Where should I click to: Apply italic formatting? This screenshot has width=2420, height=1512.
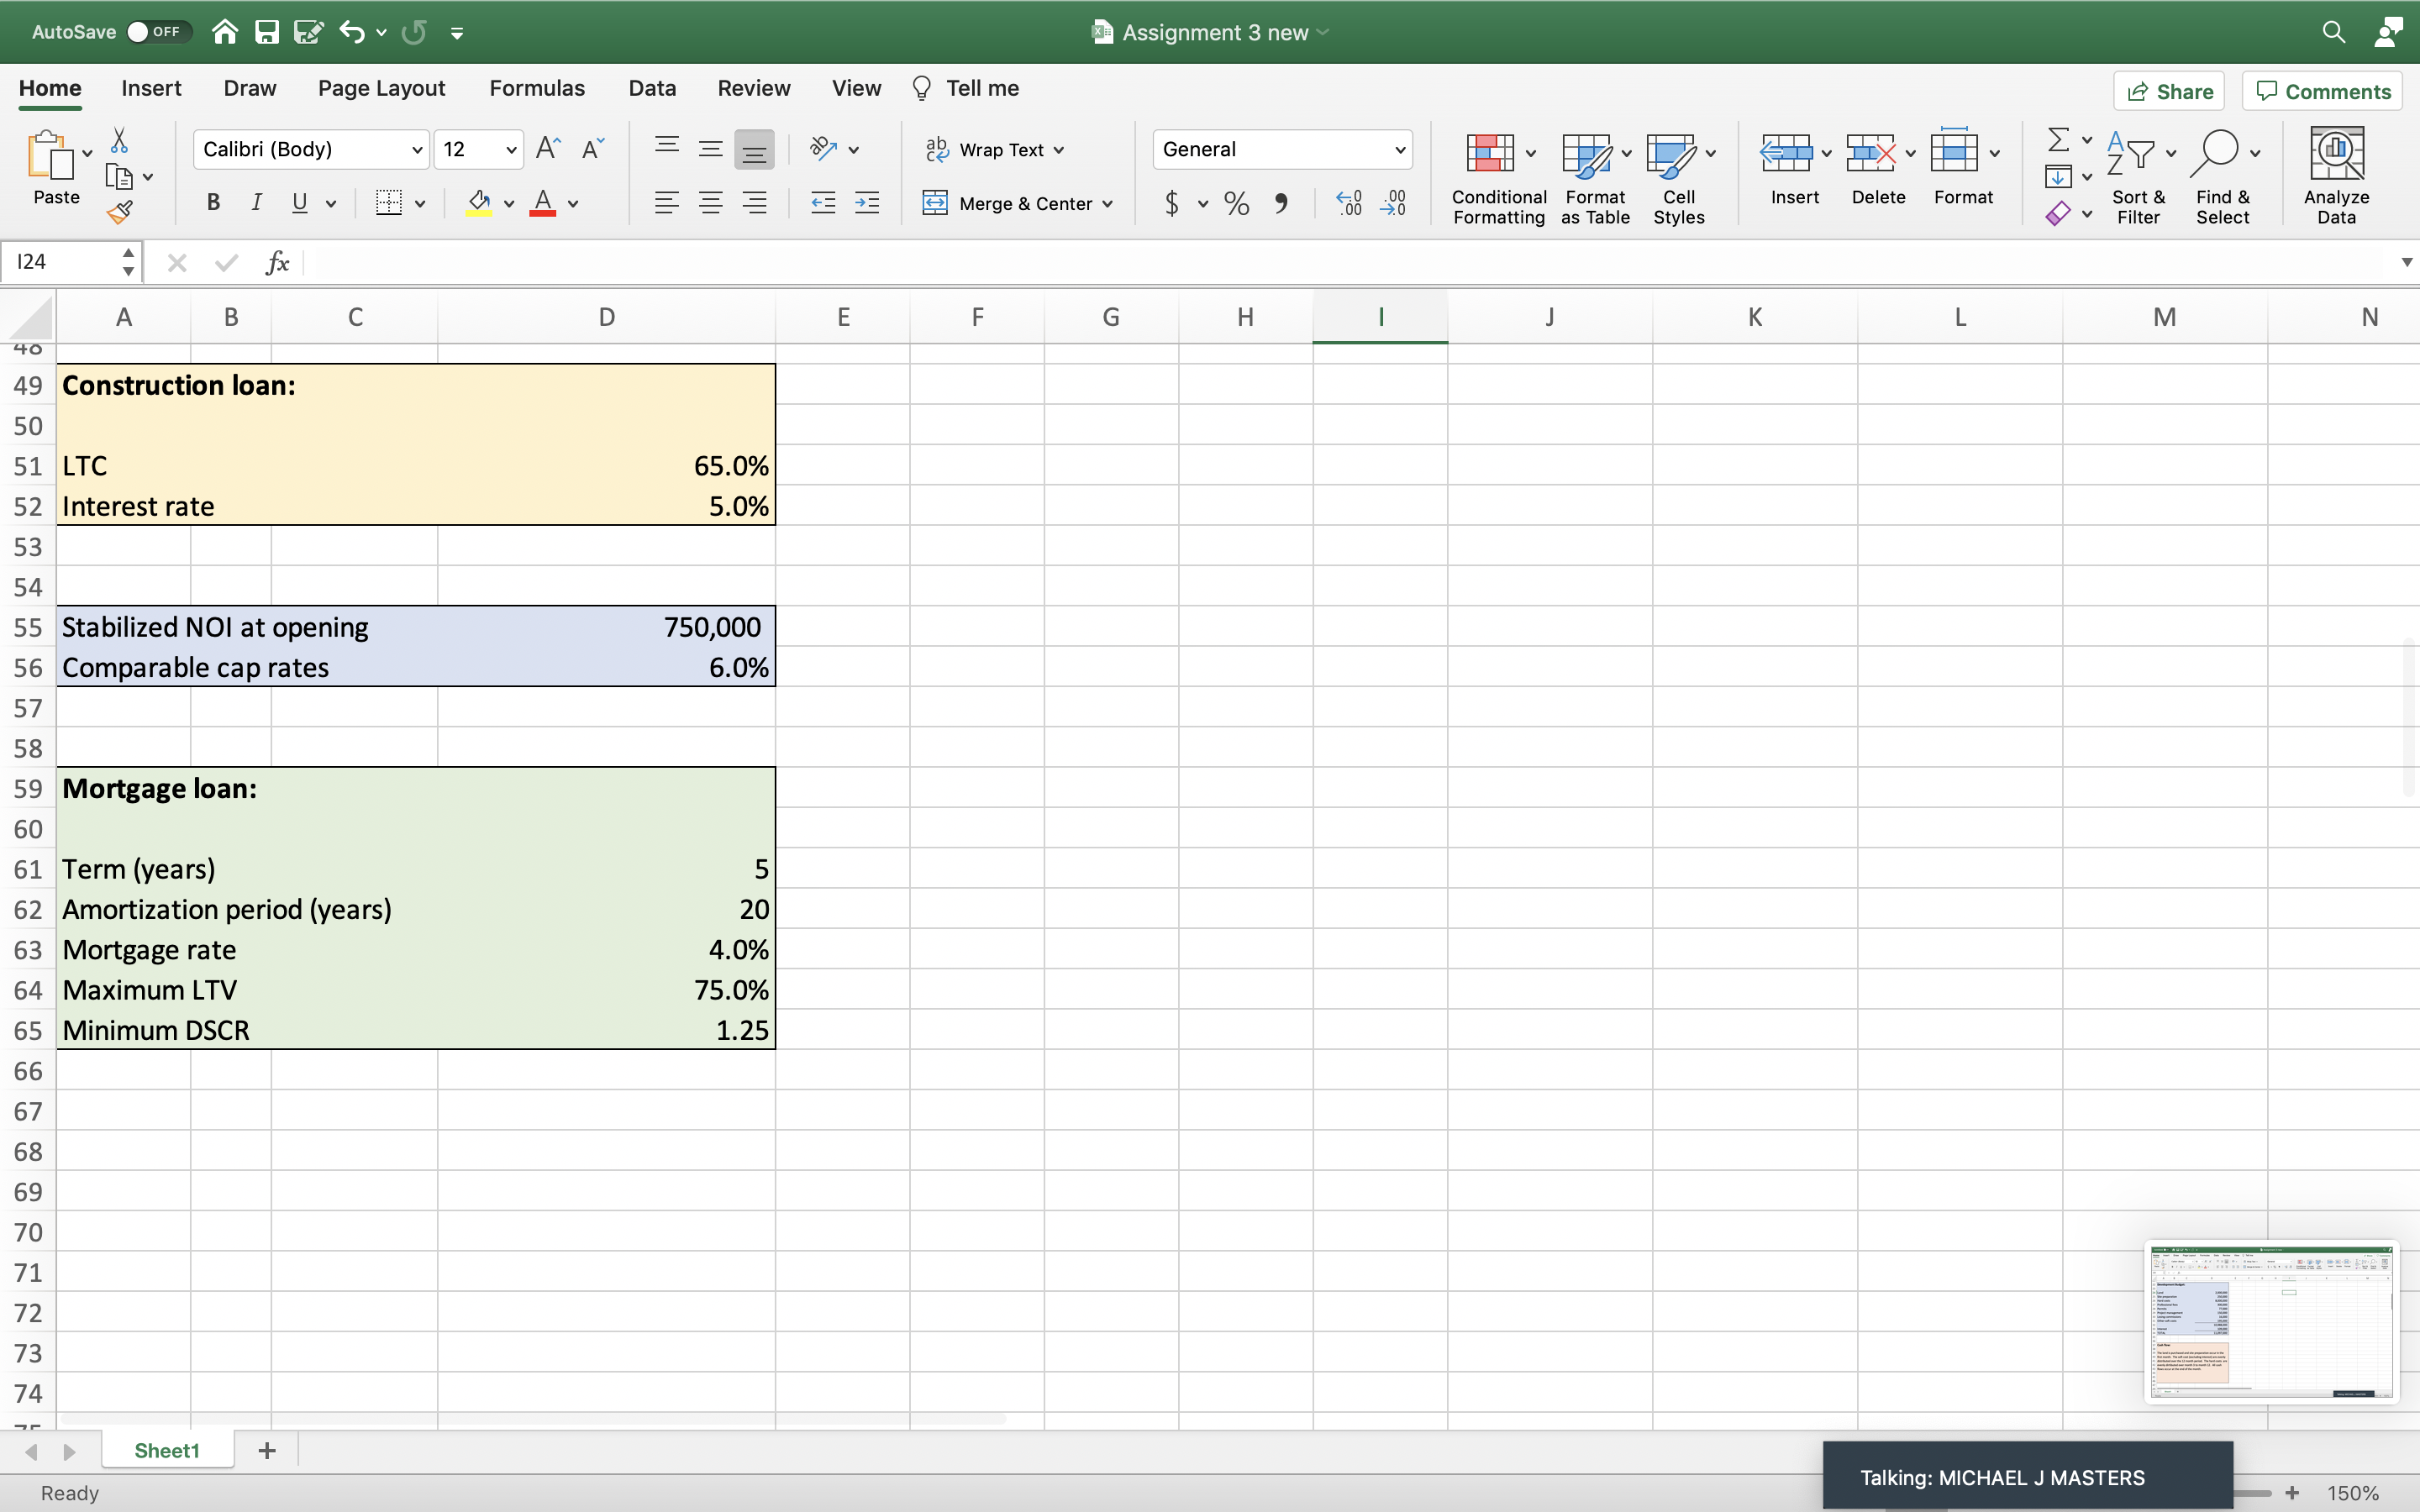coord(256,202)
